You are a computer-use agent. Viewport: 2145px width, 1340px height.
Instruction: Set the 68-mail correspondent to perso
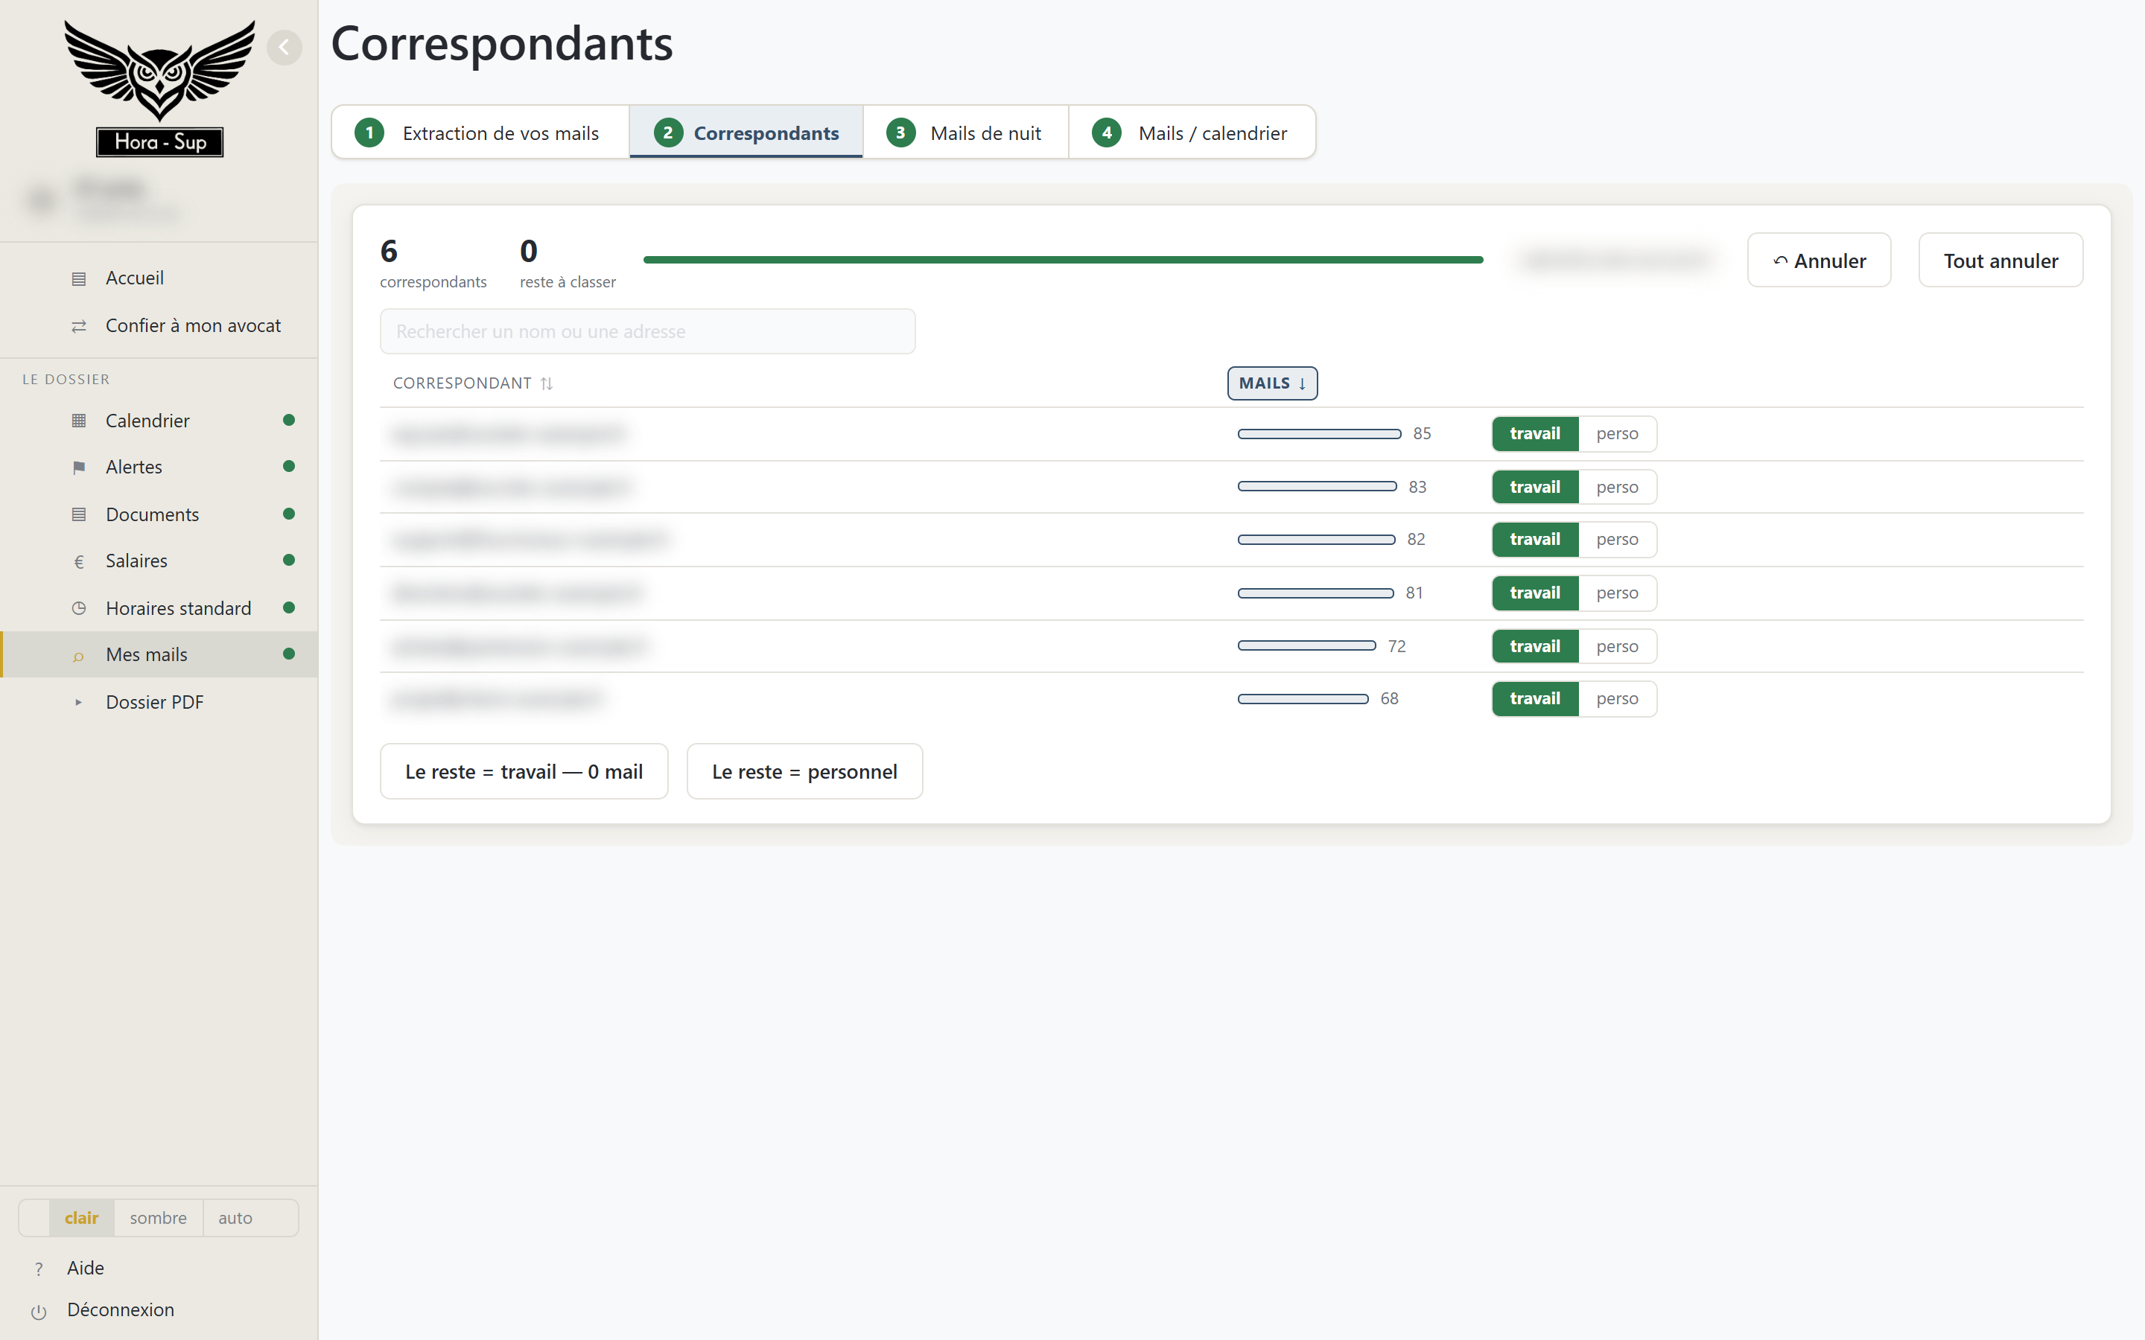tap(1617, 699)
